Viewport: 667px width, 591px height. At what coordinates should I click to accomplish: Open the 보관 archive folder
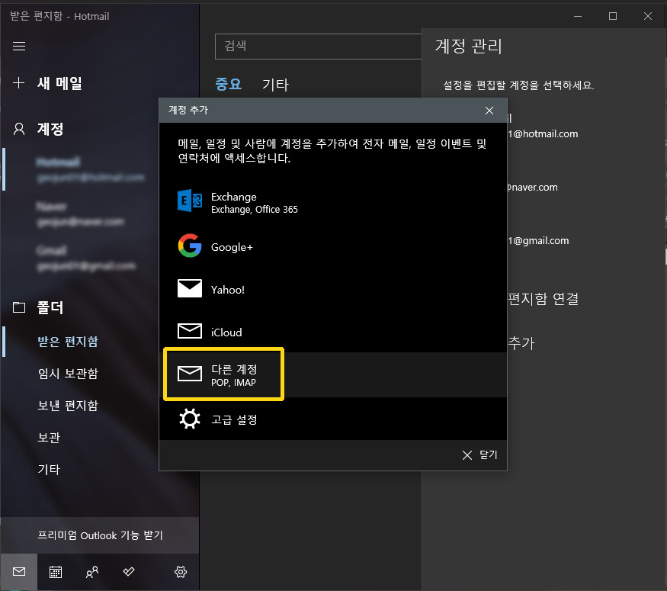49,437
